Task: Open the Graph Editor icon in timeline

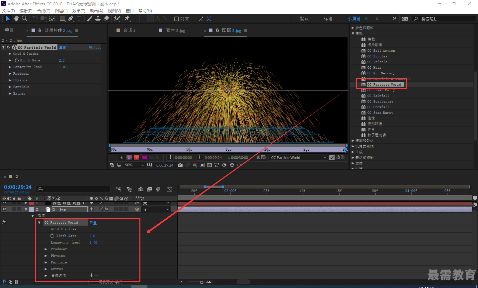Action: pyautogui.click(x=169, y=189)
